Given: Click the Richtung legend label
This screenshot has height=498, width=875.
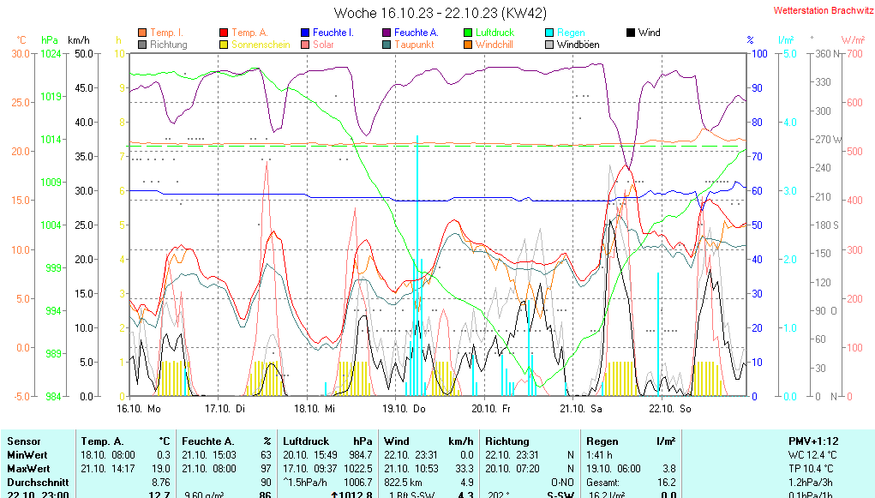Looking at the screenshot, I should click(x=168, y=45).
